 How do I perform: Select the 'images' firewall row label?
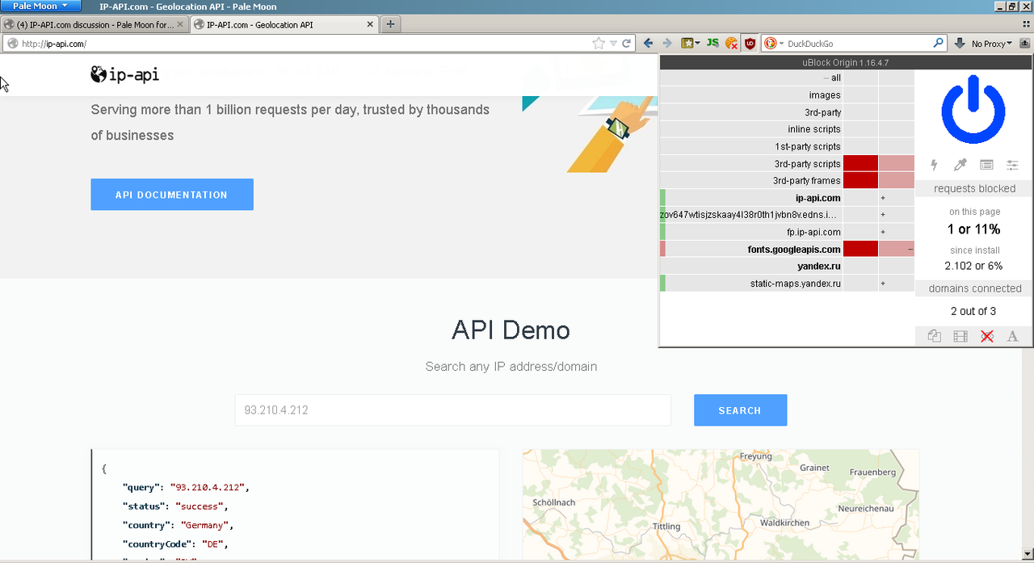751,95
